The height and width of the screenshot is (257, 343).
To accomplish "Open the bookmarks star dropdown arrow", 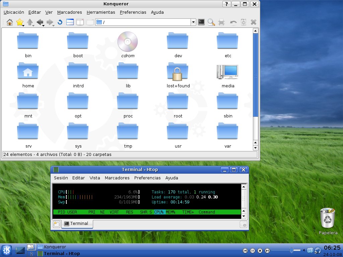I will pyautogui.click(x=23, y=26).
